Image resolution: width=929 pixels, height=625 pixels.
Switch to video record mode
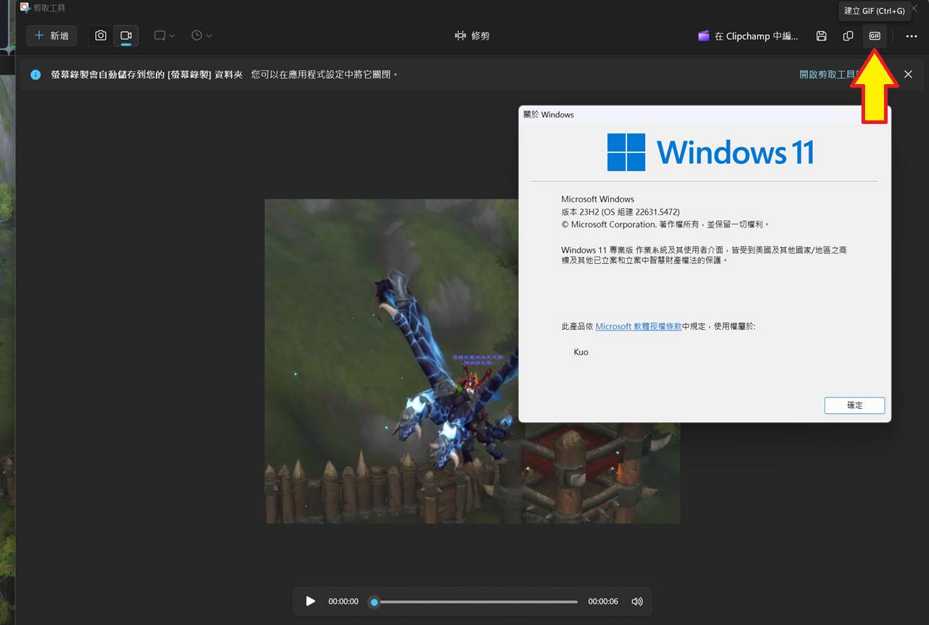point(126,36)
